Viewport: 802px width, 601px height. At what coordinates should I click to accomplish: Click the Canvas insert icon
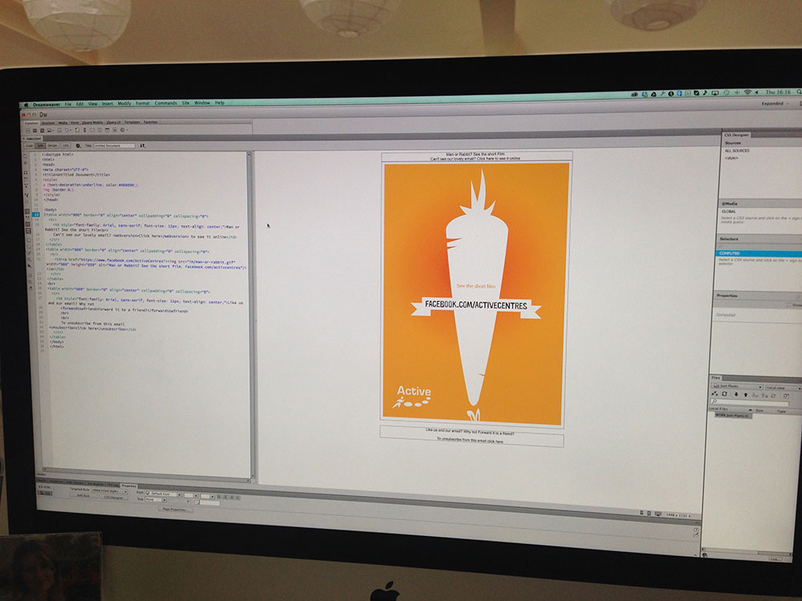click(42, 131)
